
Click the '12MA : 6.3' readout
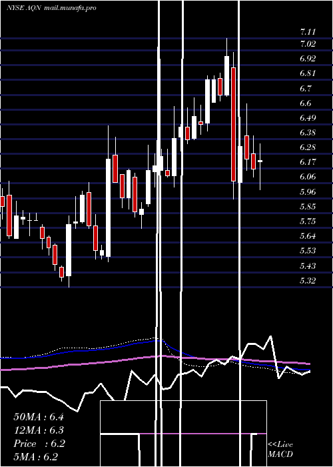pyautogui.click(x=39, y=430)
